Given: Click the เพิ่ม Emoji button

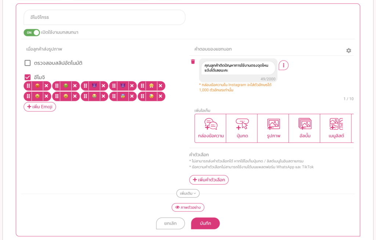Looking at the screenshot, I should (40, 107).
